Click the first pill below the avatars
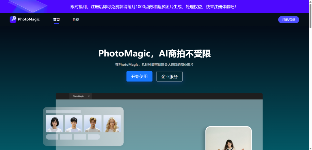312x150 pixels. click(x=52, y=137)
